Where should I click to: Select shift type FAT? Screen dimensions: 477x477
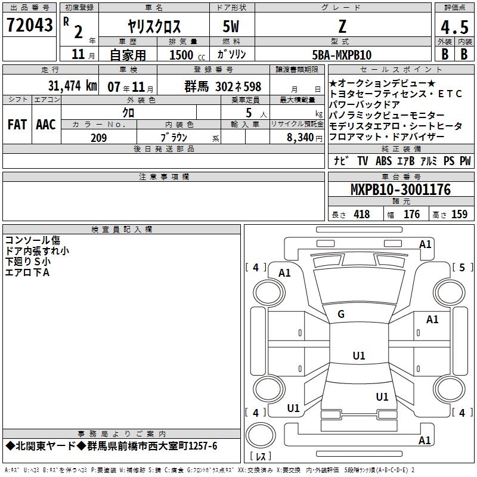tap(17, 125)
